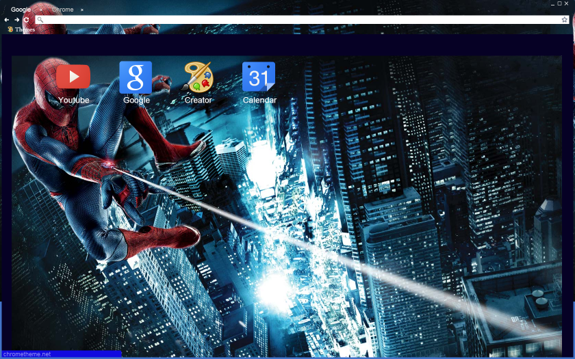Close the Google tab

coord(41,10)
